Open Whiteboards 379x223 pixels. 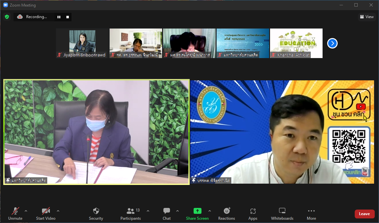282,213
